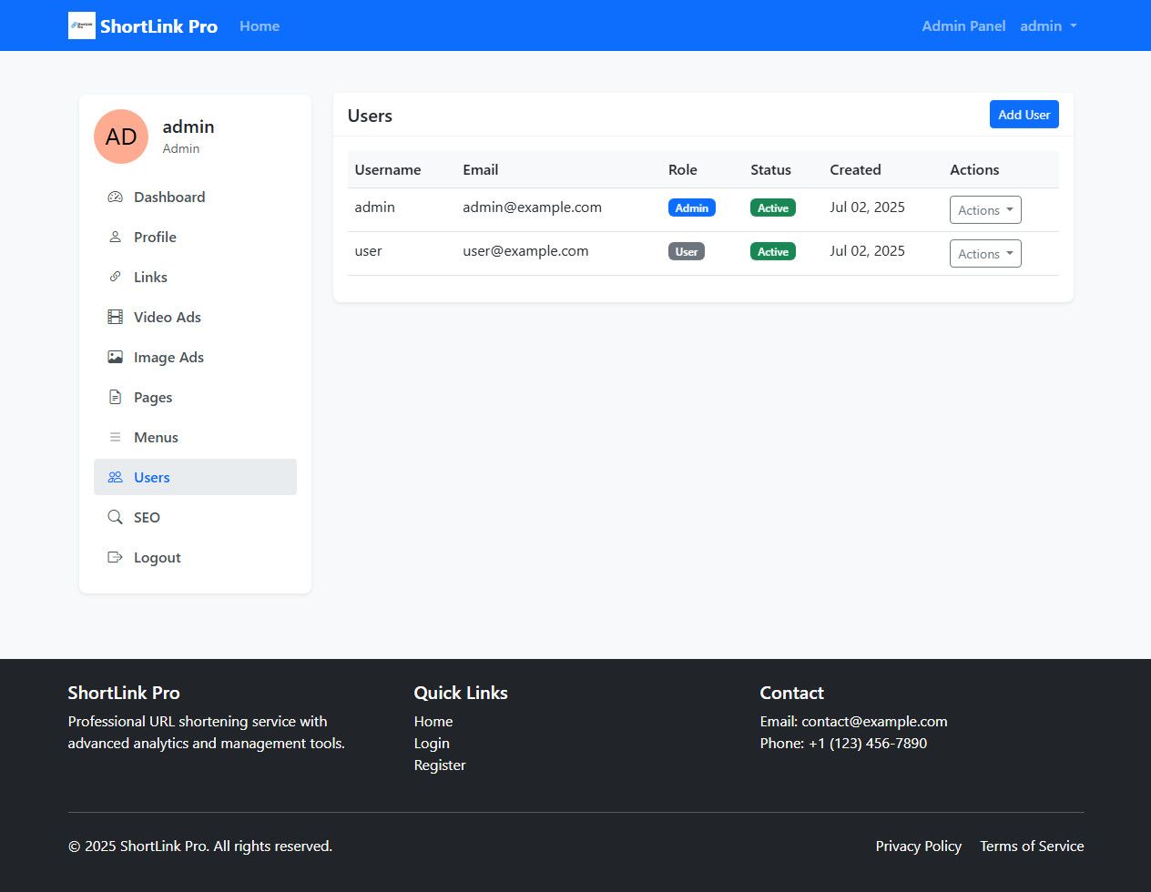Click the User role badge

(x=687, y=251)
